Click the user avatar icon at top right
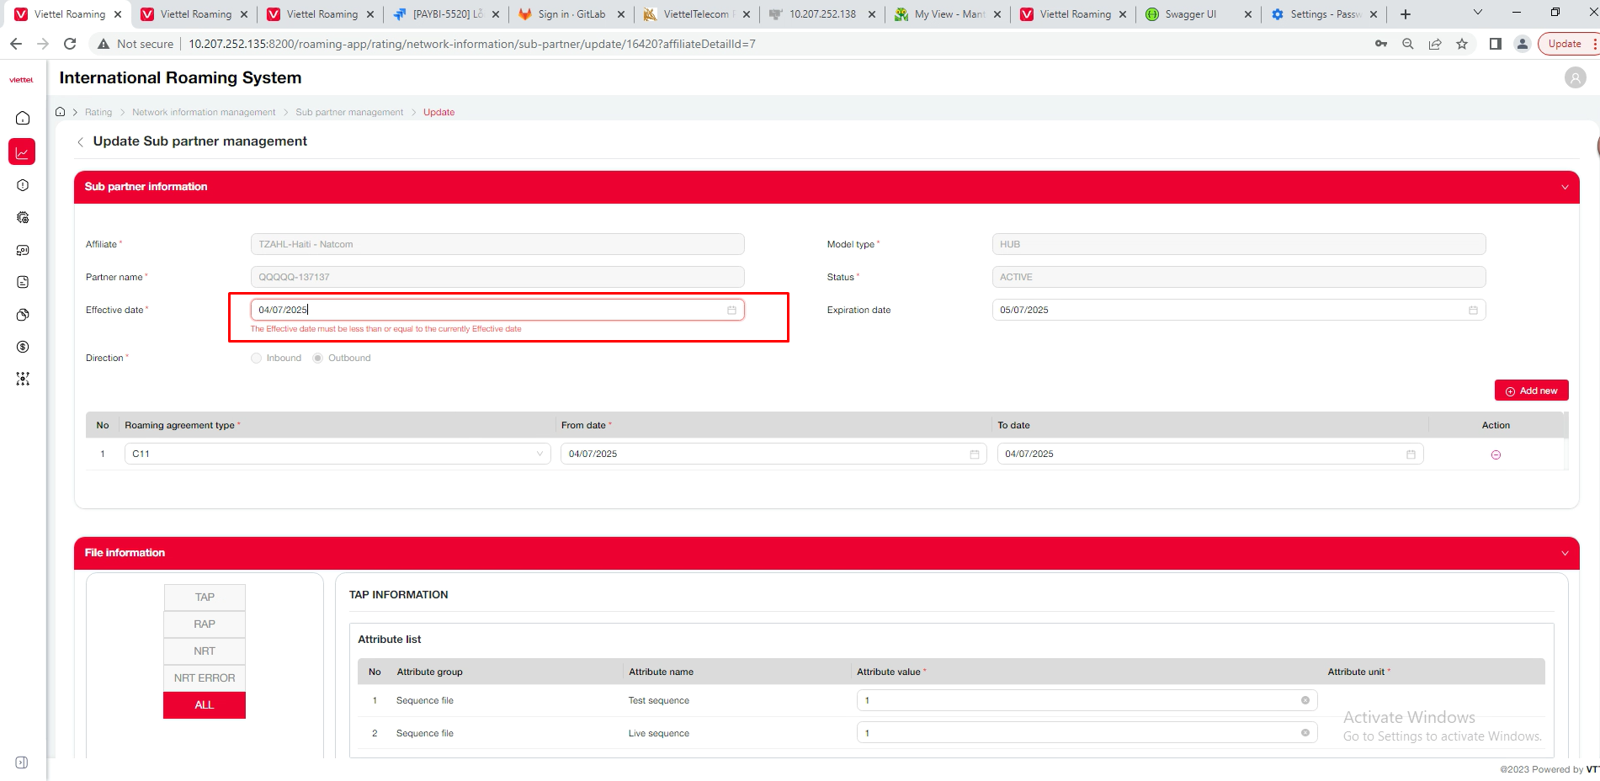Screen dimensions: 1600x781 (1575, 78)
